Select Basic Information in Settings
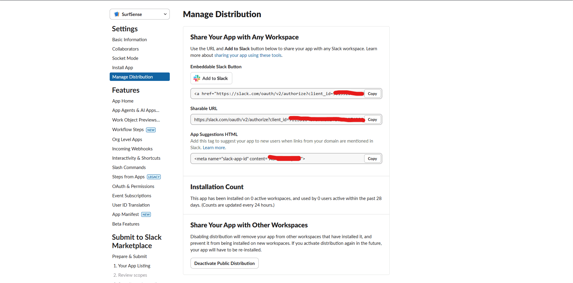This screenshot has width=573, height=283. [x=129, y=39]
